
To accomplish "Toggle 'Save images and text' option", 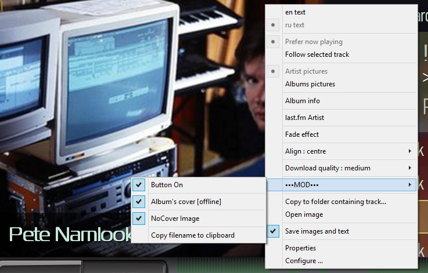I will click(x=341, y=231).
